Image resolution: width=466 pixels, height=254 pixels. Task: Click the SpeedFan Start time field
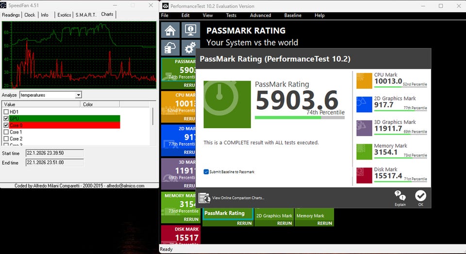[55, 153]
